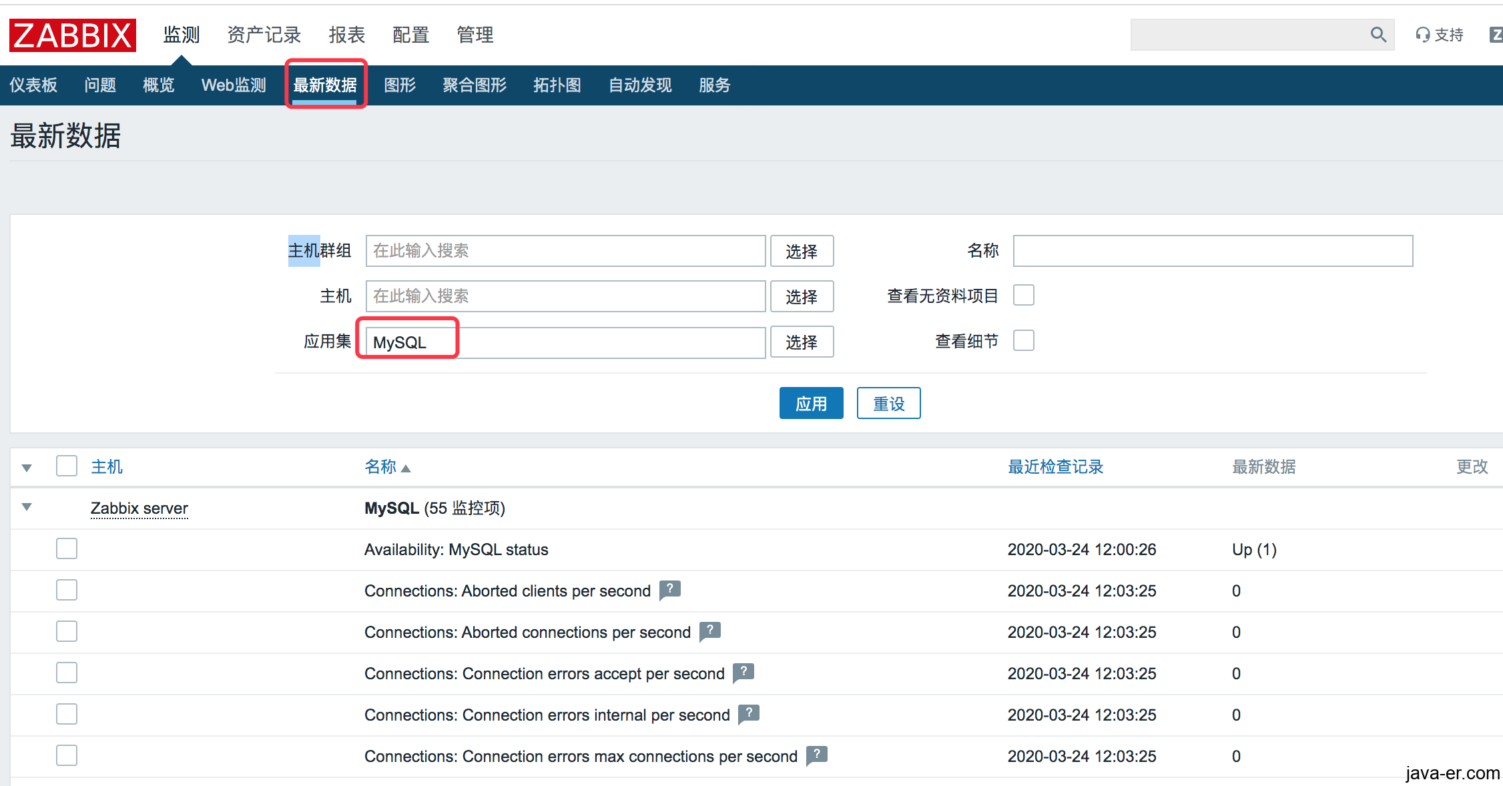Switch to the 图形 tab
Screen dimensions: 1503x786
(x=400, y=85)
